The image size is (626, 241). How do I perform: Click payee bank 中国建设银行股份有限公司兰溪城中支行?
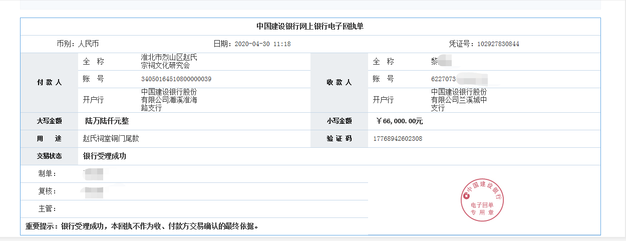click(x=459, y=100)
